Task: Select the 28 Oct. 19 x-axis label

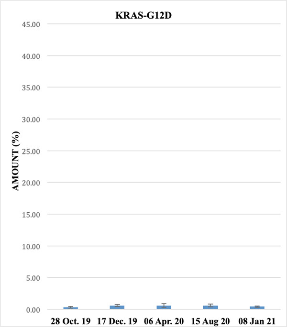Action: [x=70, y=320]
